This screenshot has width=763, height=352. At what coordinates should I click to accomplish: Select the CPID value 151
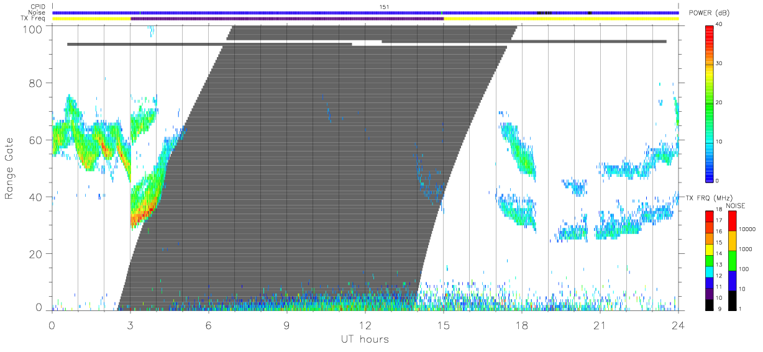pyautogui.click(x=383, y=7)
